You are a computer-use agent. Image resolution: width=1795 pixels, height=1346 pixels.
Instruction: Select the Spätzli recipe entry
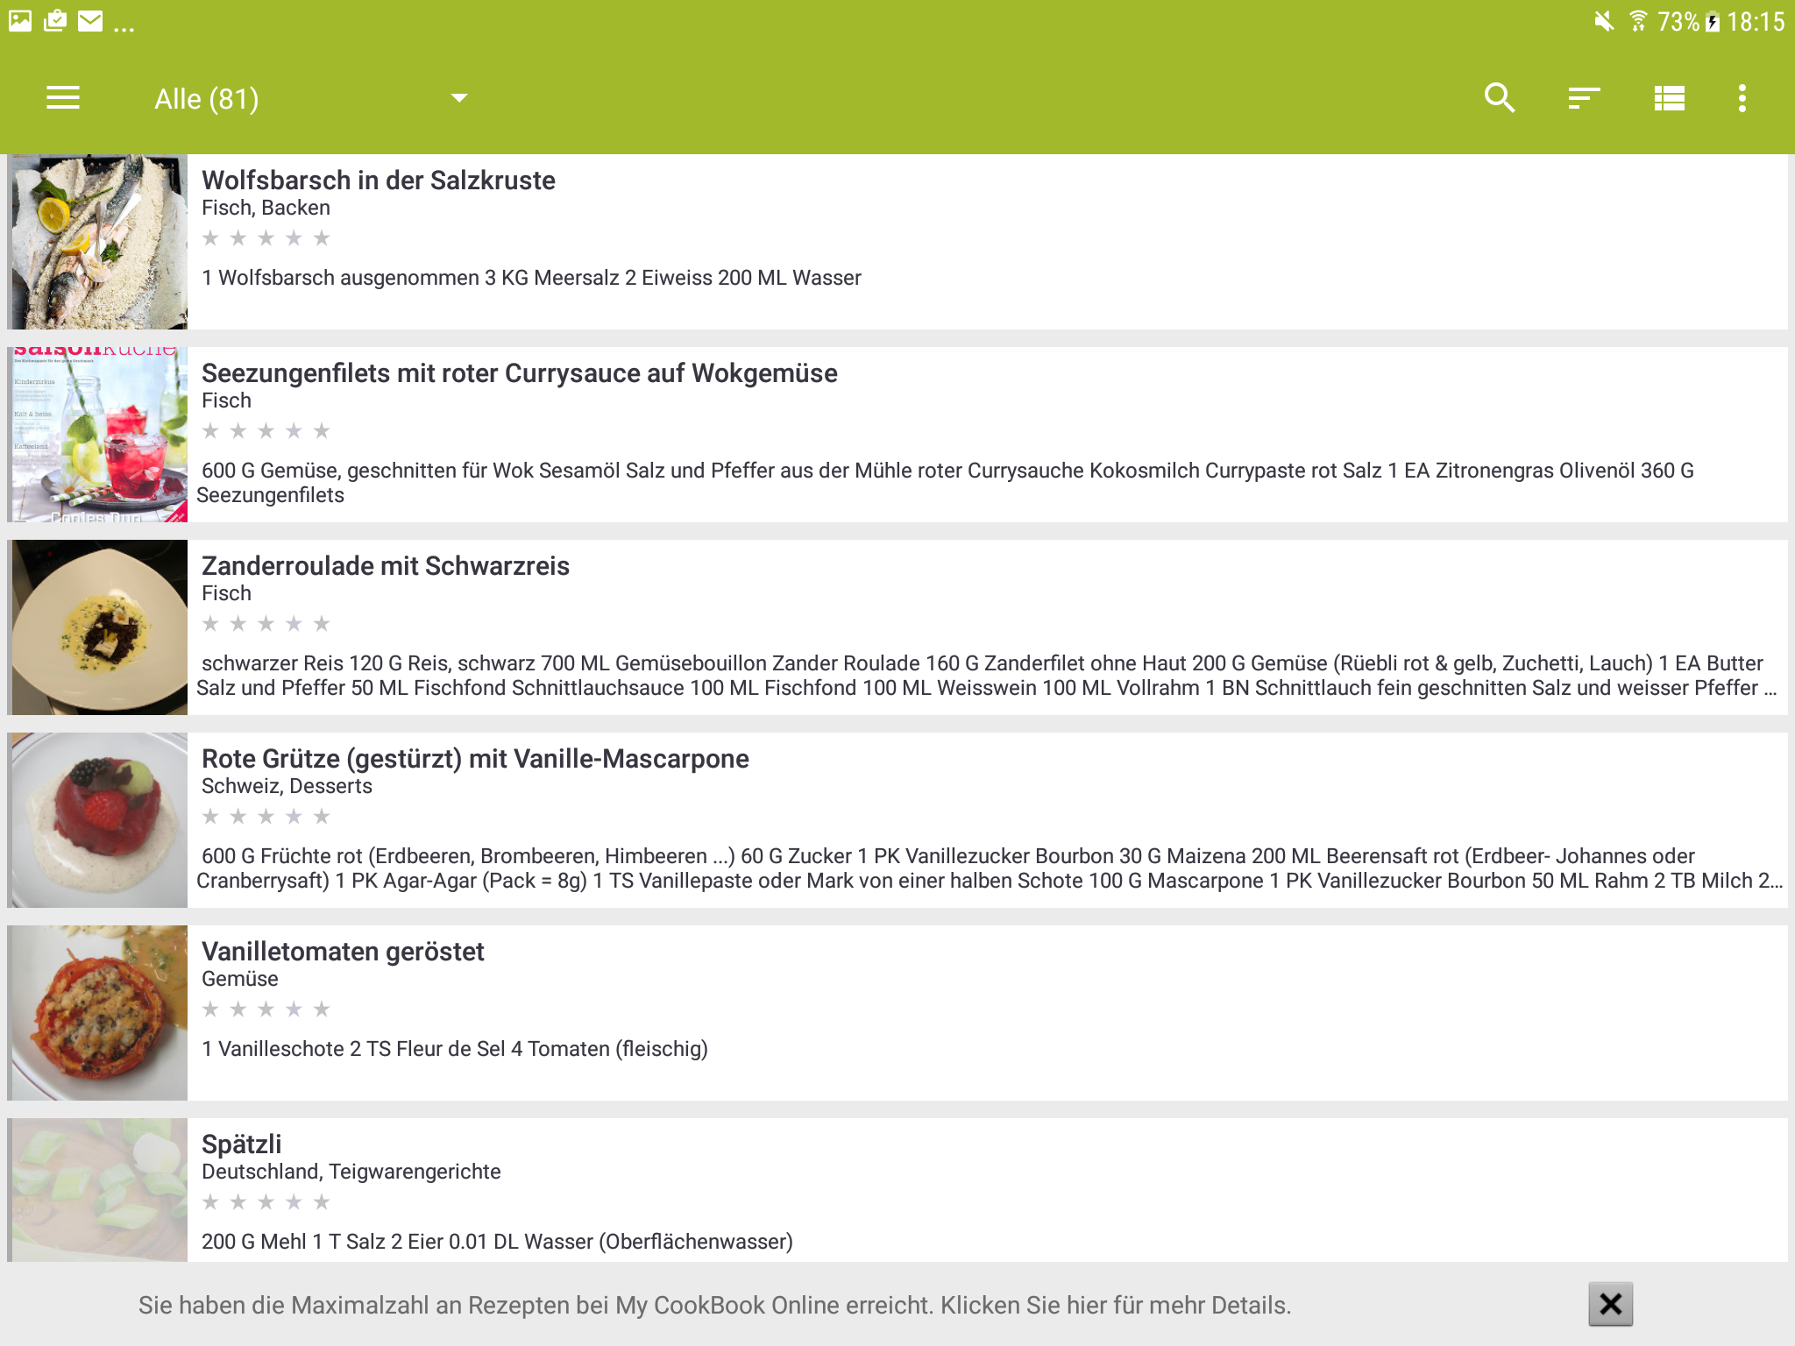point(242,1144)
